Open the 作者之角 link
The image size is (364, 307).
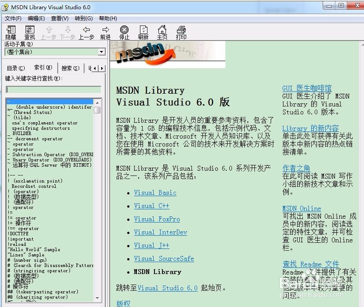pos(296,168)
